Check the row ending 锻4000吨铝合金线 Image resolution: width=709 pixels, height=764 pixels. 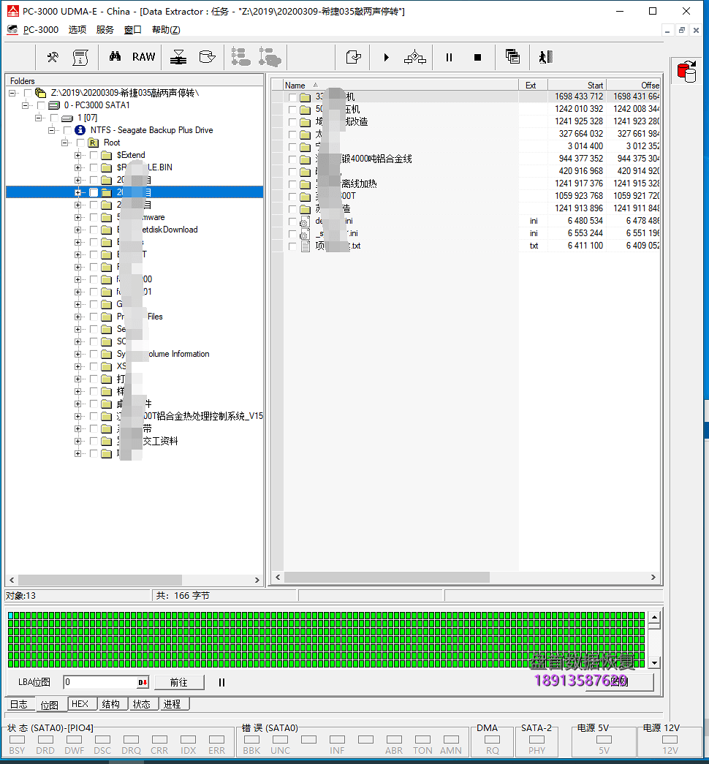pos(292,159)
